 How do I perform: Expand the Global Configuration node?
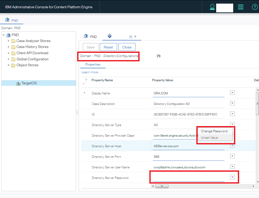9,59
